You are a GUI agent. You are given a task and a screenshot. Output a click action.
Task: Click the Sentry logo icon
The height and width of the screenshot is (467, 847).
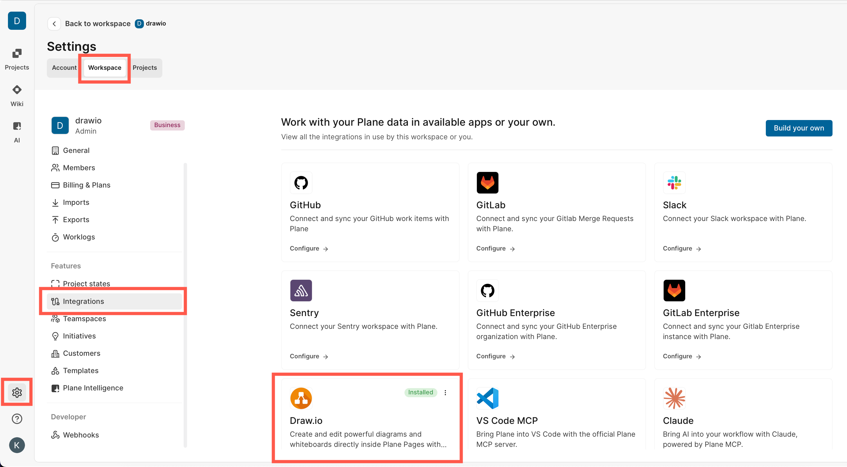[x=301, y=291]
